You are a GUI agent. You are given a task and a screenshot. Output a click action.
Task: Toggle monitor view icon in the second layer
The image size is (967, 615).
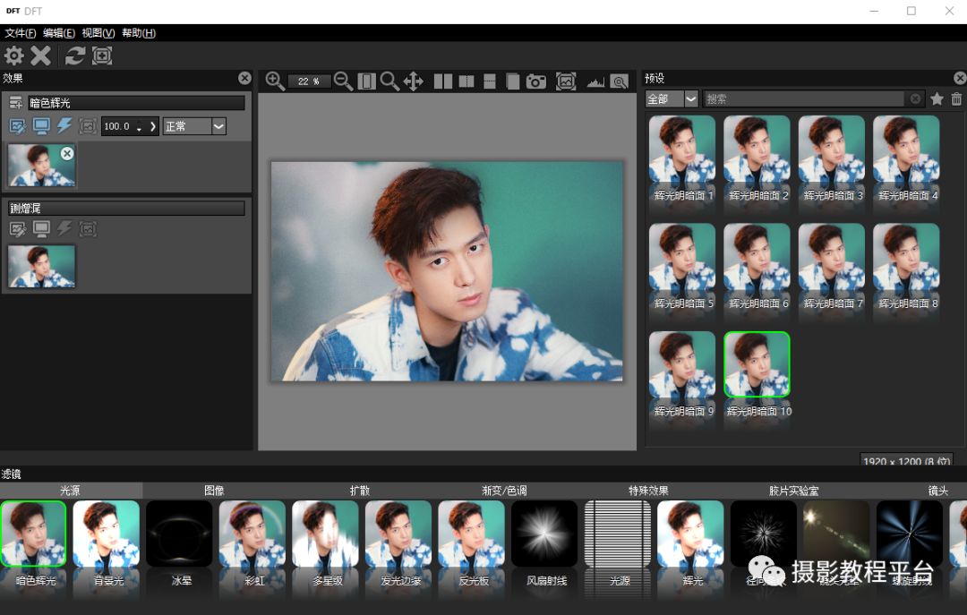click(41, 229)
